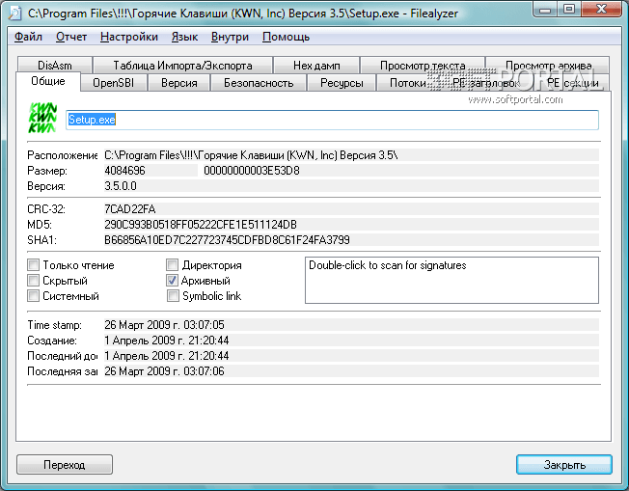Viewport: 629px width, 491px height.
Task: Open the Отчет menu
Action: (x=71, y=37)
